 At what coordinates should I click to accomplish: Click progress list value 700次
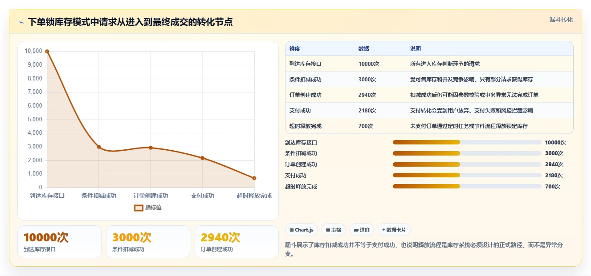click(x=553, y=187)
